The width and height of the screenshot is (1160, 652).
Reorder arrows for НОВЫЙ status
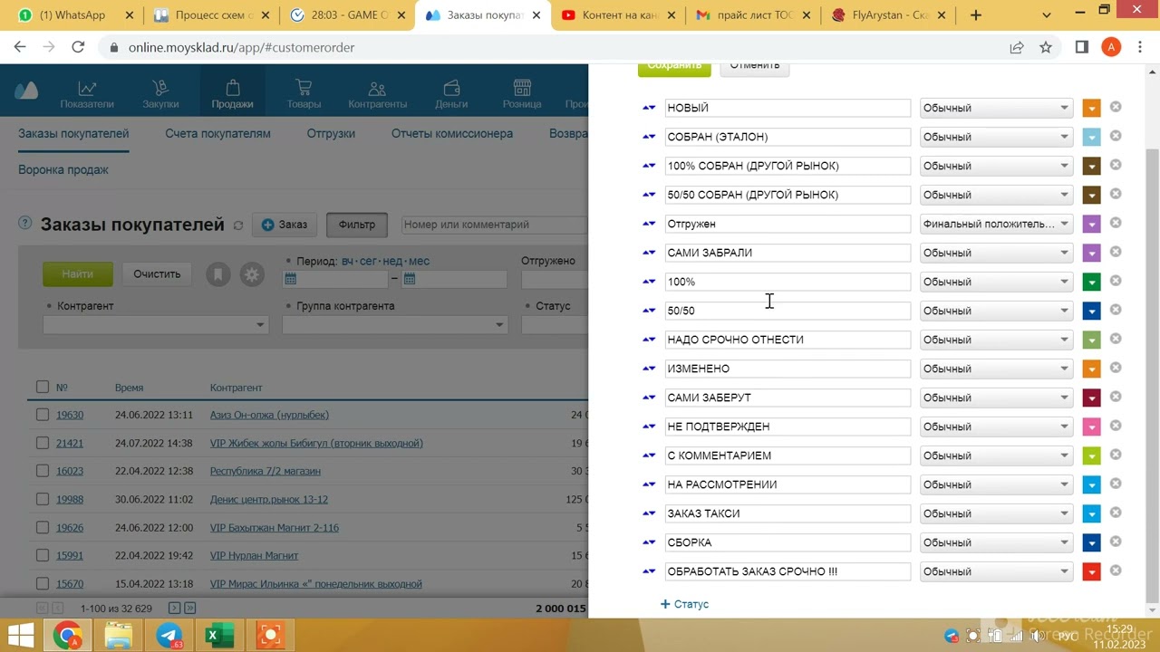649,108
